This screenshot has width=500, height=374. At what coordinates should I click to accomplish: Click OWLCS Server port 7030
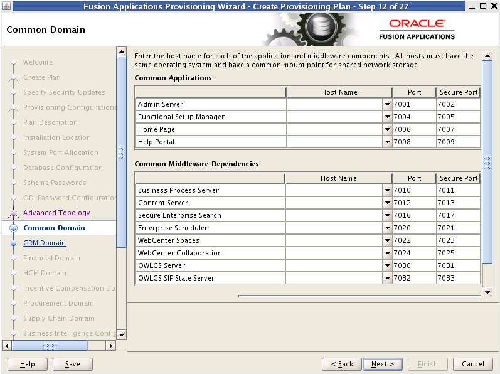[414, 265]
